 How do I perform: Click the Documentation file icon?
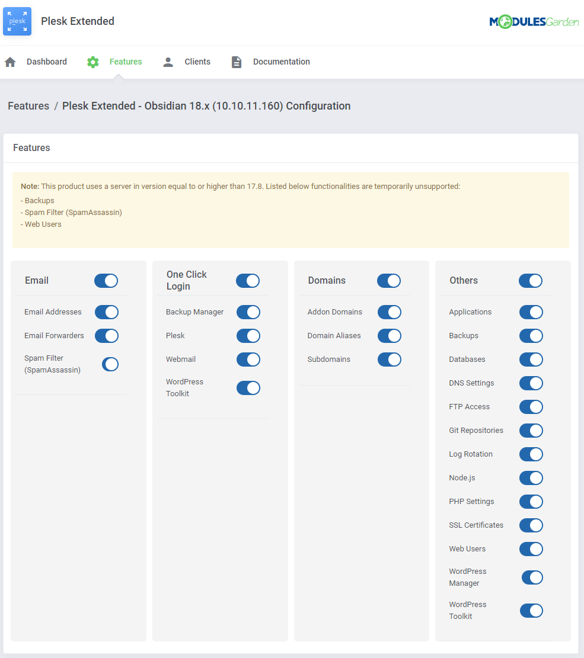(237, 62)
